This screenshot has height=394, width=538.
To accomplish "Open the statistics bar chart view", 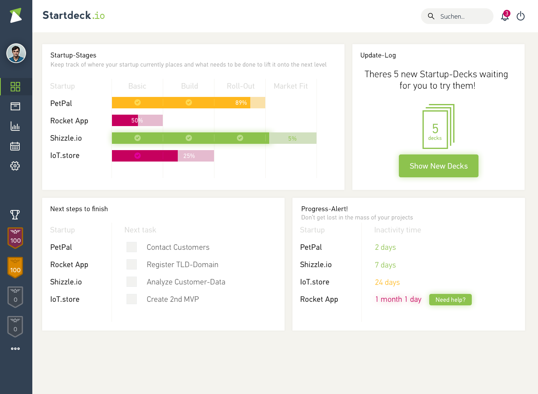I will 16,126.
